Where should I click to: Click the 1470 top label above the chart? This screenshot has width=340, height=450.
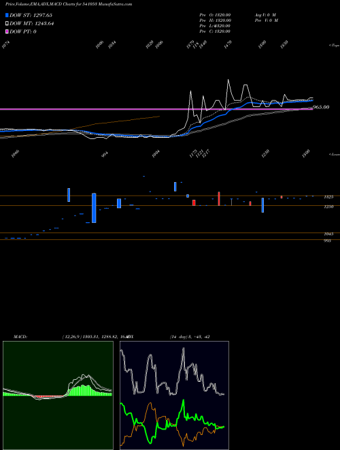point(228,44)
